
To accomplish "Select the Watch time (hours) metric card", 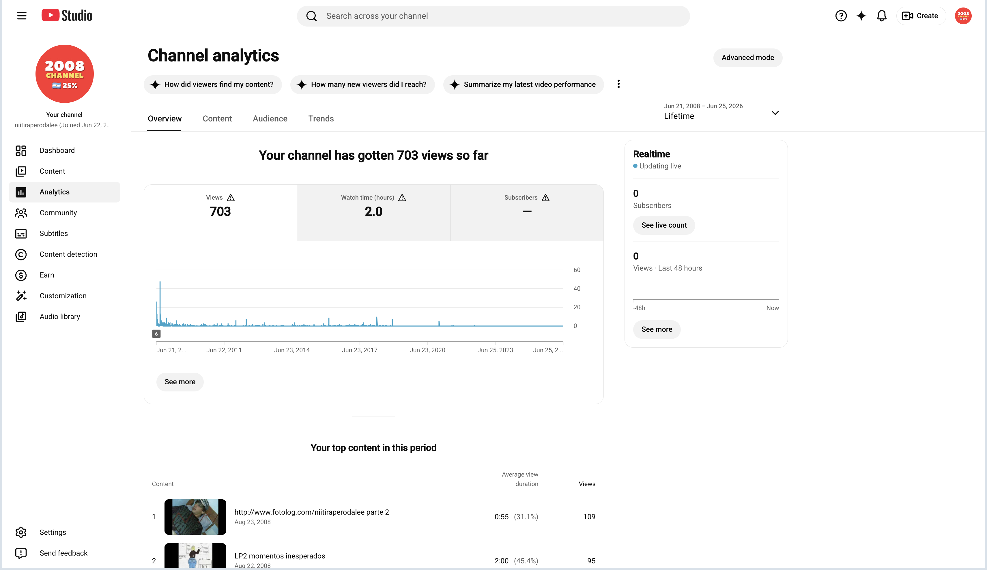I will pos(374,213).
